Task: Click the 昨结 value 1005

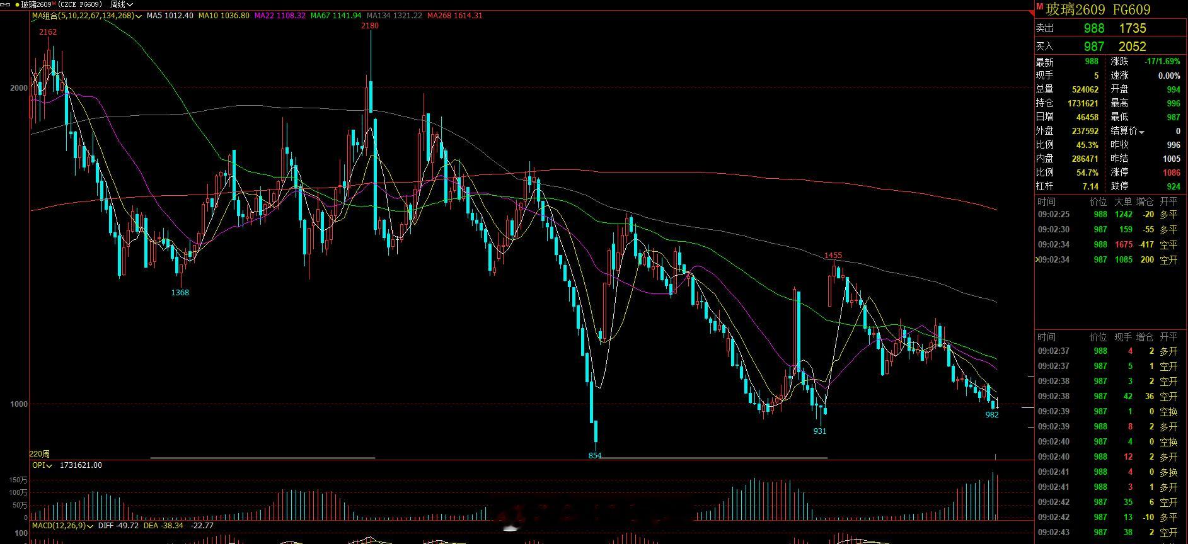Action: pyautogui.click(x=1172, y=159)
